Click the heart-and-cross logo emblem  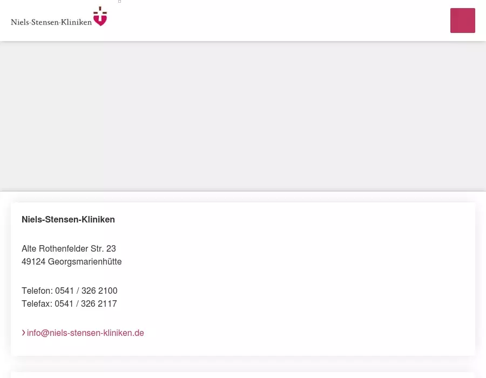coord(100,16)
